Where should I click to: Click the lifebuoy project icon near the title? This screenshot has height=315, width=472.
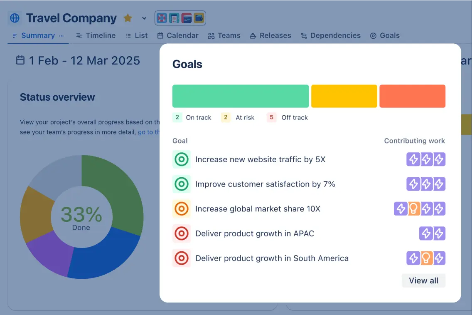click(162, 18)
